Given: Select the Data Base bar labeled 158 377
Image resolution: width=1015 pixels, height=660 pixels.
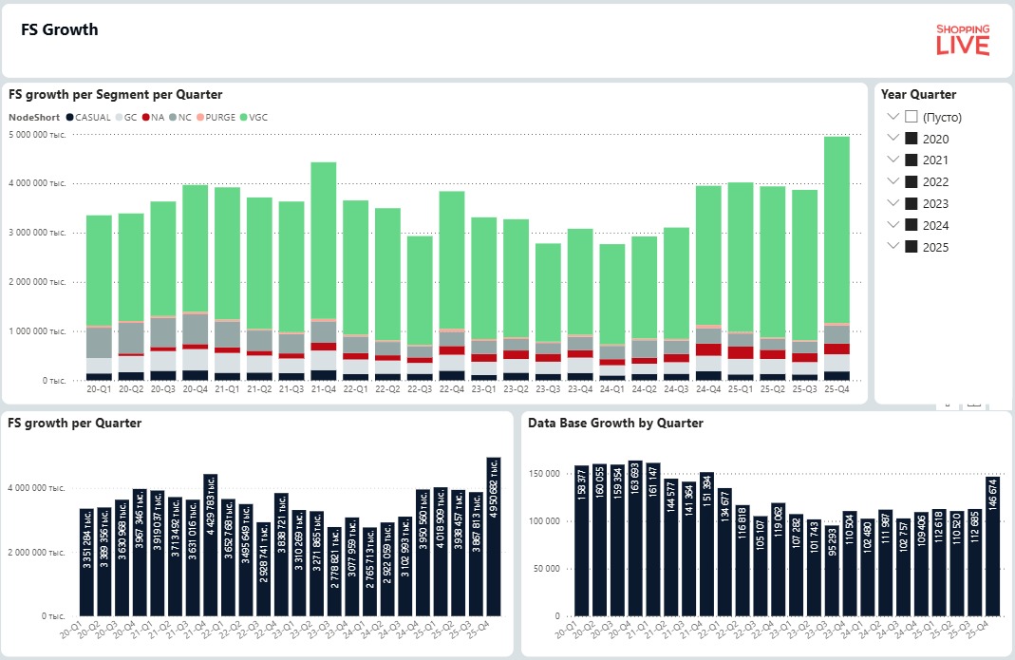Looking at the screenshot, I should tap(581, 541).
